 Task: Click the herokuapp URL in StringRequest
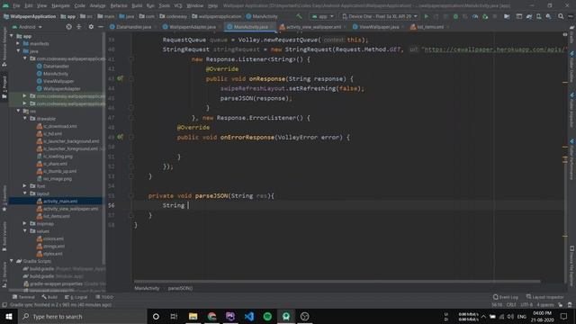(494, 49)
